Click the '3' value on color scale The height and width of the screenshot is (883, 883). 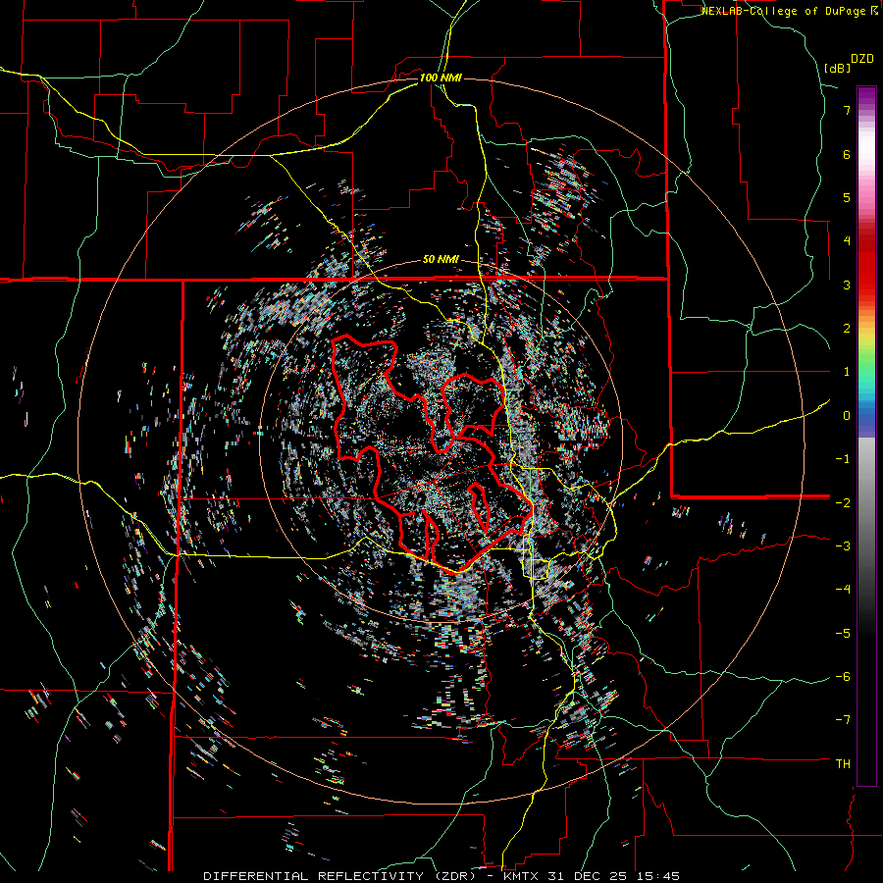[847, 285]
